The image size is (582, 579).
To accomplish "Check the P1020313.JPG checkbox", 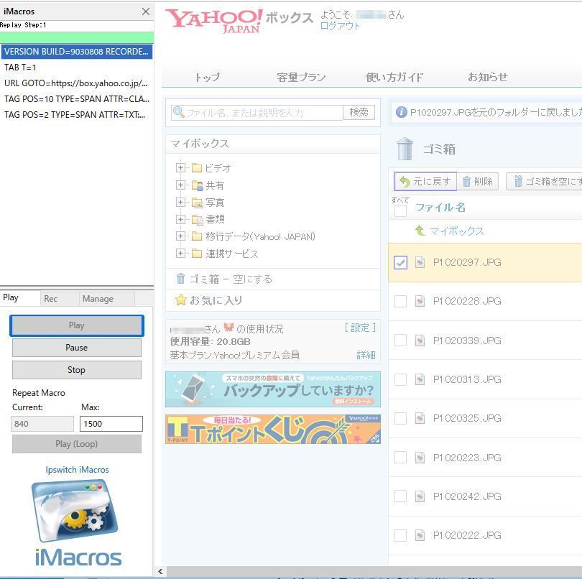I will [x=400, y=379].
